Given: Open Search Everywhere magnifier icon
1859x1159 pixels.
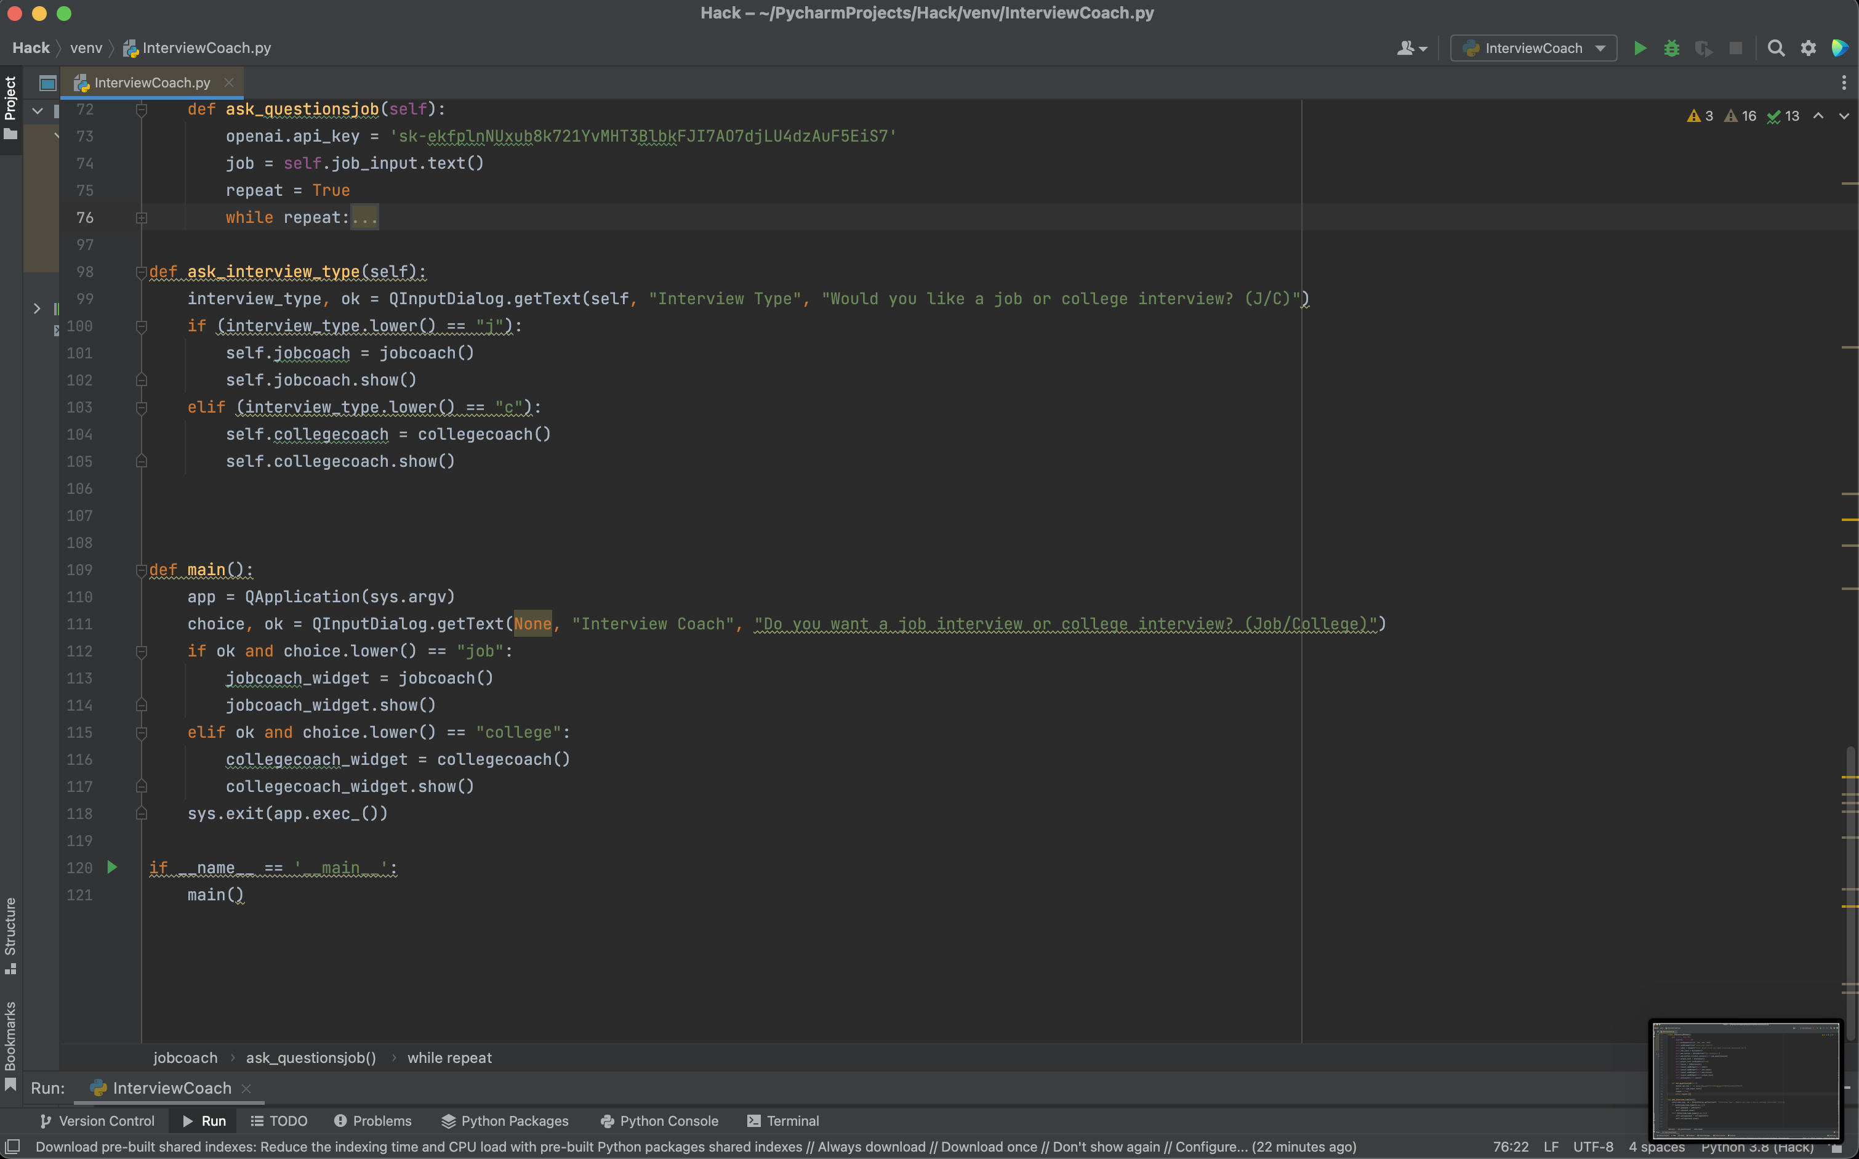Looking at the screenshot, I should click(1775, 48).
